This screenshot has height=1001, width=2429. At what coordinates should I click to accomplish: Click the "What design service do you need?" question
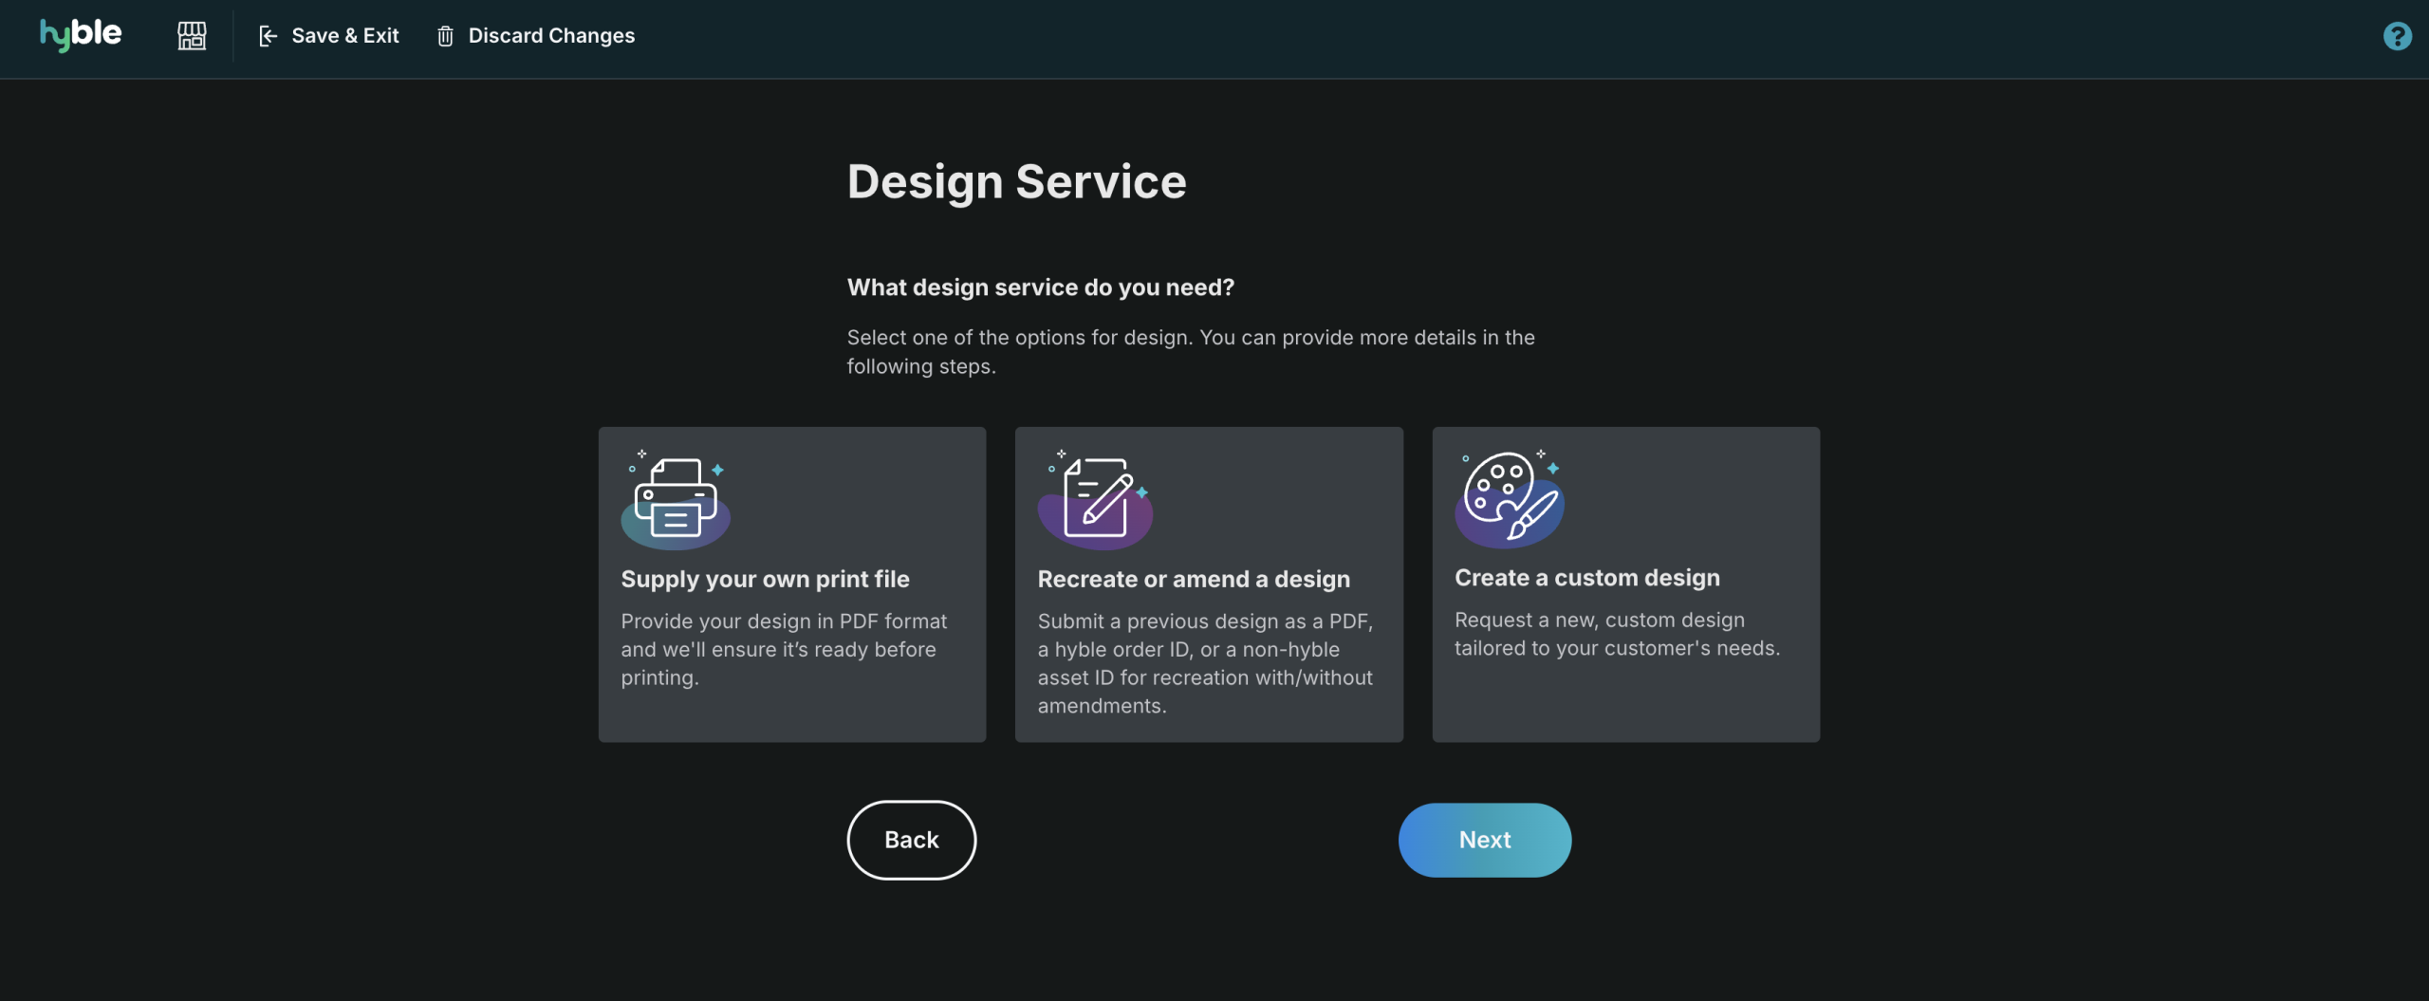click(1040, 287)
